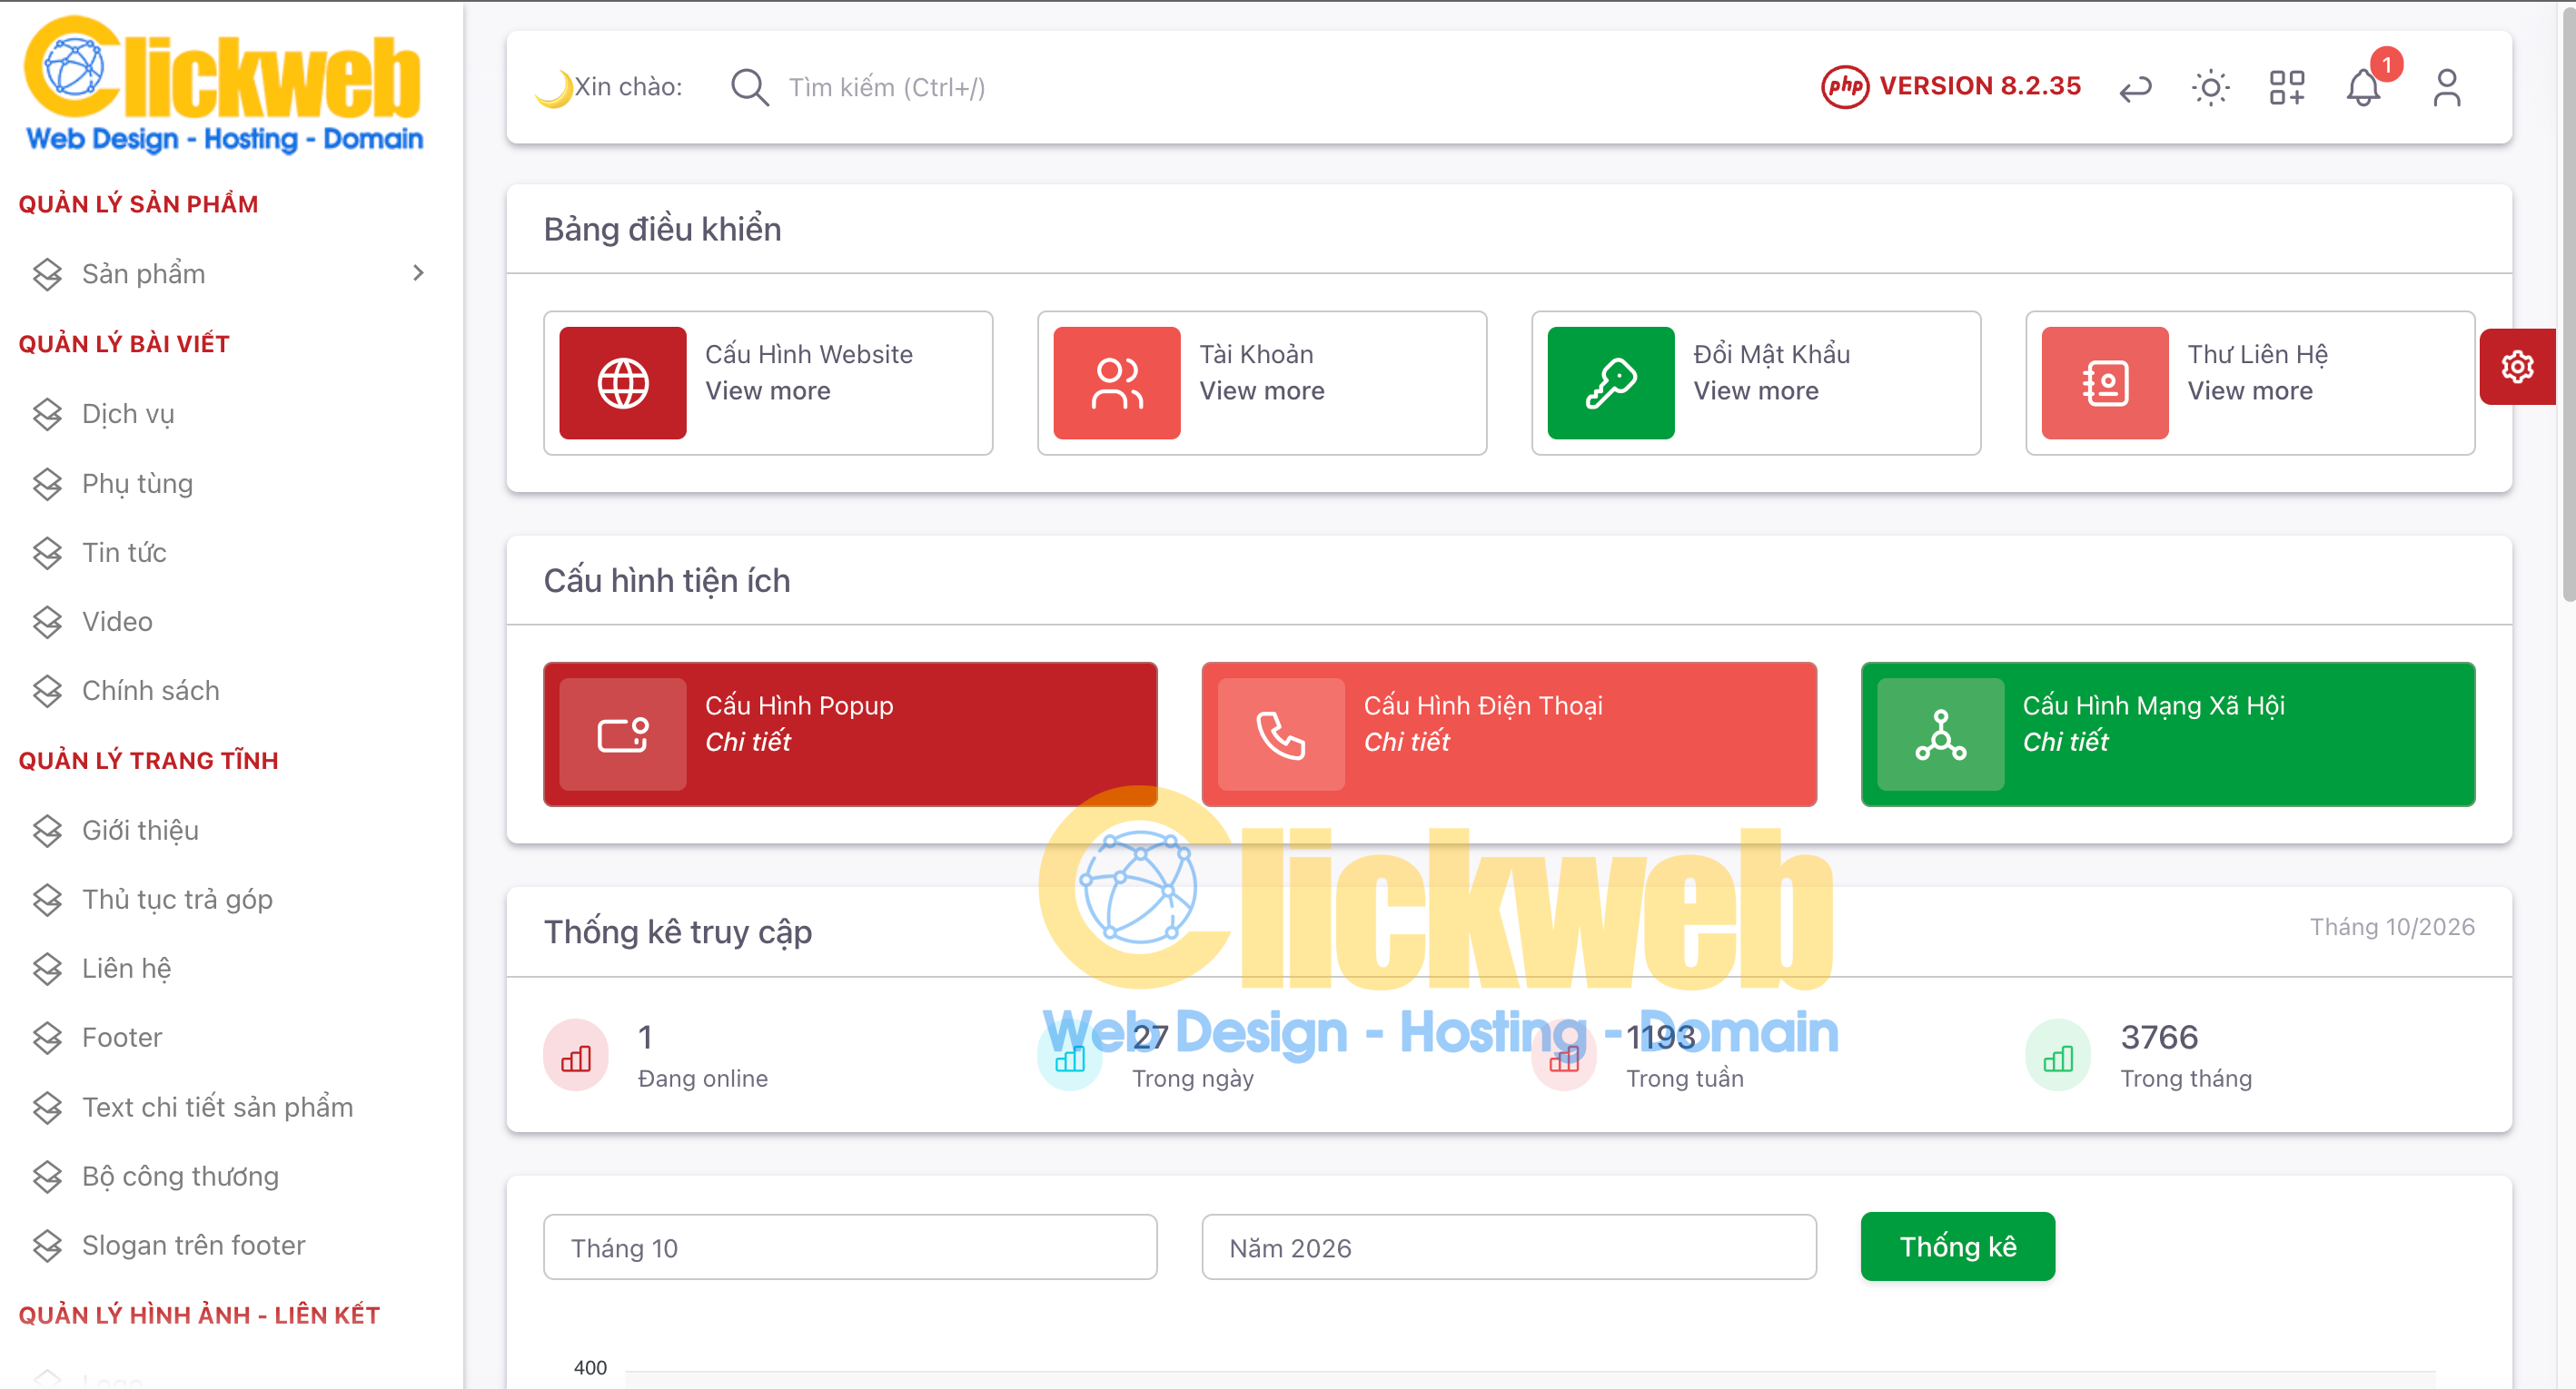Viewport: 2576px width, 1389px height.
Task: Toggle light theme with the sun icon
Action: point(2210,88)
